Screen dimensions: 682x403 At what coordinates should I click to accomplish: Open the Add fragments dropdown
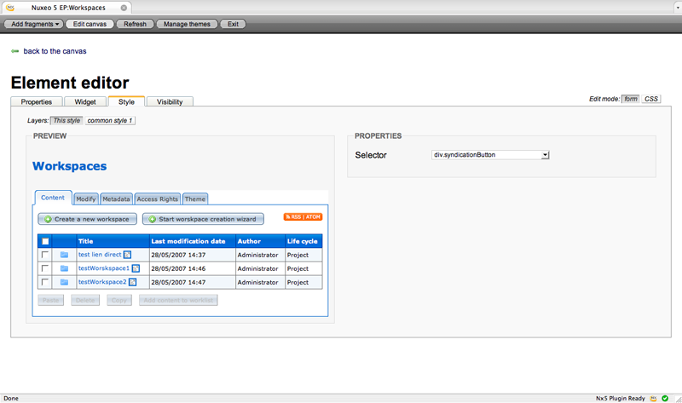click(x=34, y=25)
